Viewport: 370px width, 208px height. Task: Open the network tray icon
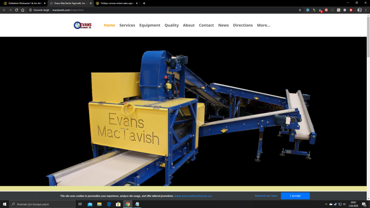coord(340,204)
